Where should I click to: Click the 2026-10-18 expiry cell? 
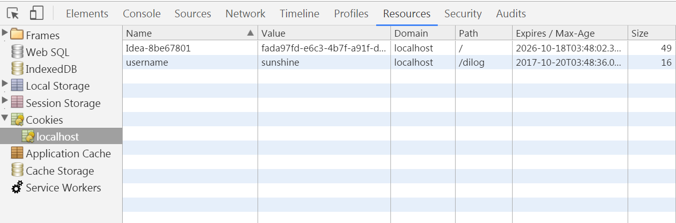570,48
